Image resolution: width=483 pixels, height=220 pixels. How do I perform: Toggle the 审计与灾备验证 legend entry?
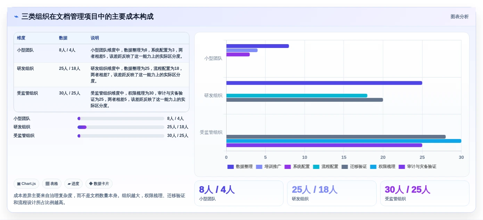click(x=417, y=167)
